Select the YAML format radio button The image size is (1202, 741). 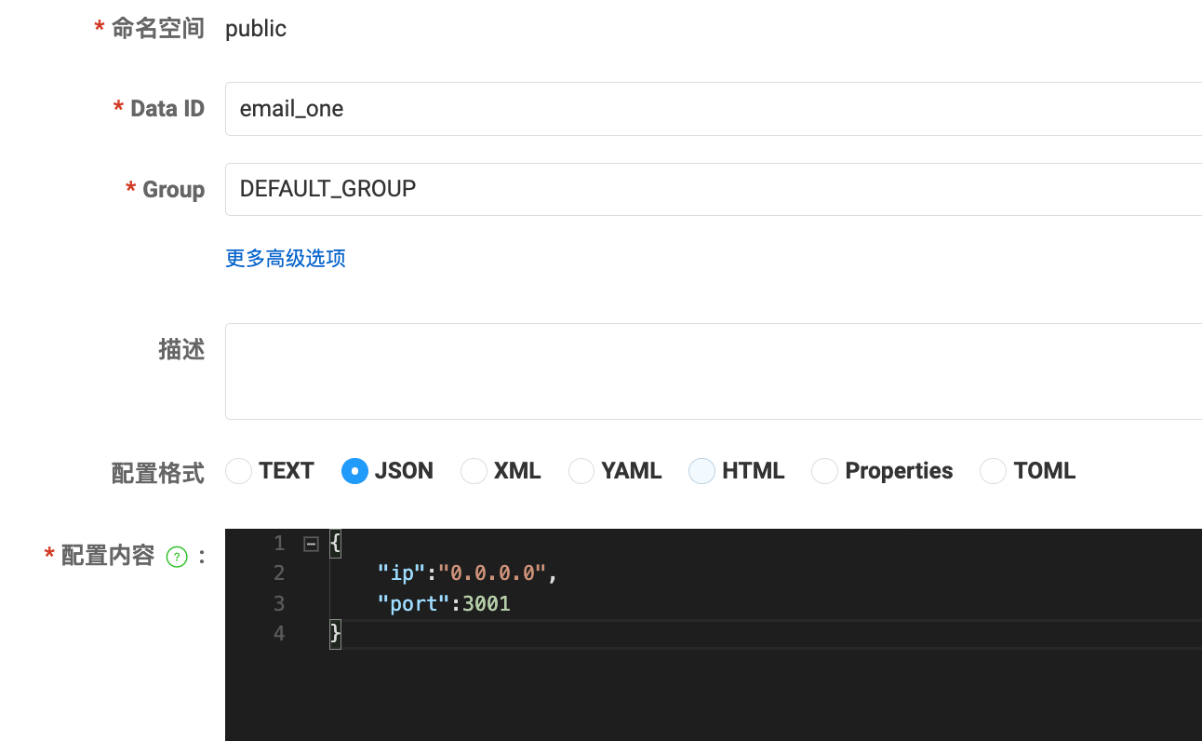tap(581, 471)
